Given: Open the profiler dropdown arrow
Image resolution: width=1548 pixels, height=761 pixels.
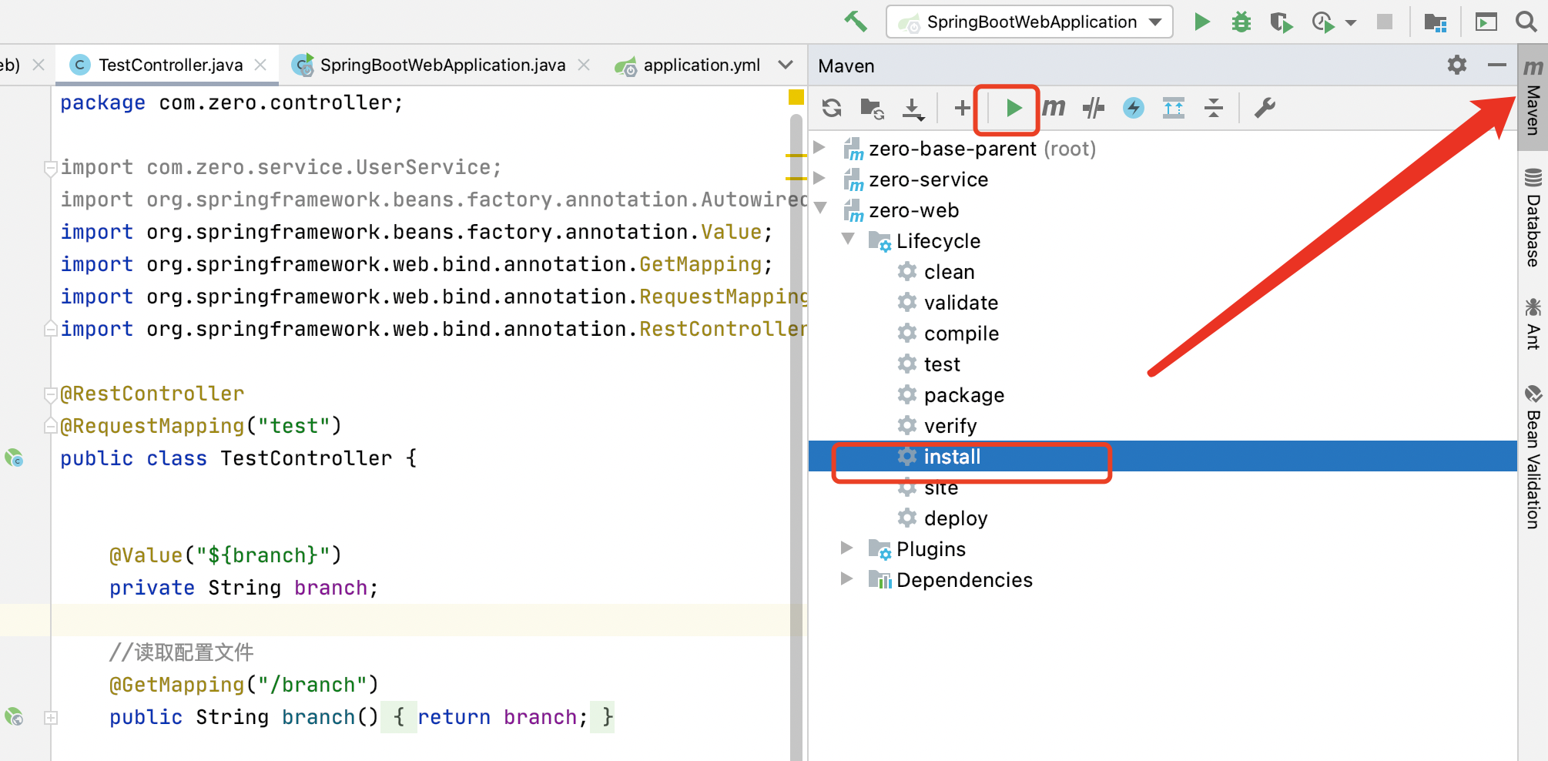Looking at the screenshot, I should pos(1351,23).
